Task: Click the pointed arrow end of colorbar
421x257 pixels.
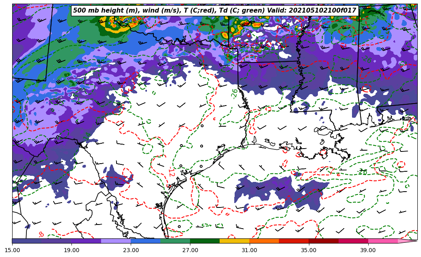Action: (408, 241)
